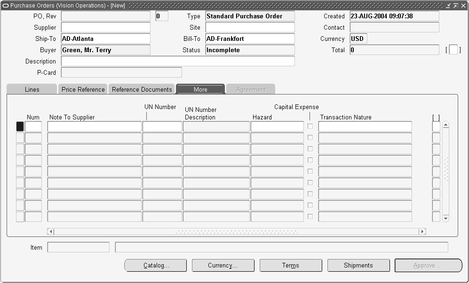Click the horizontal scrollbar left arrow
The image size is (469, 283).
pyautogui.click(x=50, y=232)
